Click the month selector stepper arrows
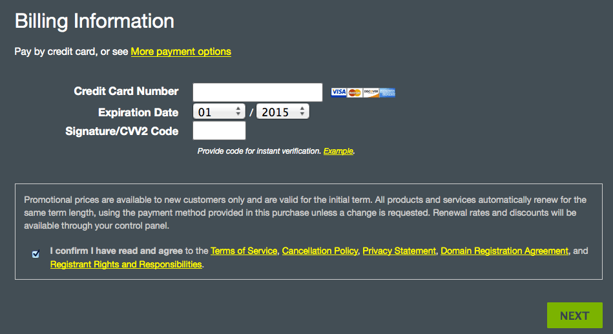This screenshot has width=613, height=334. [x=238, y=112]
